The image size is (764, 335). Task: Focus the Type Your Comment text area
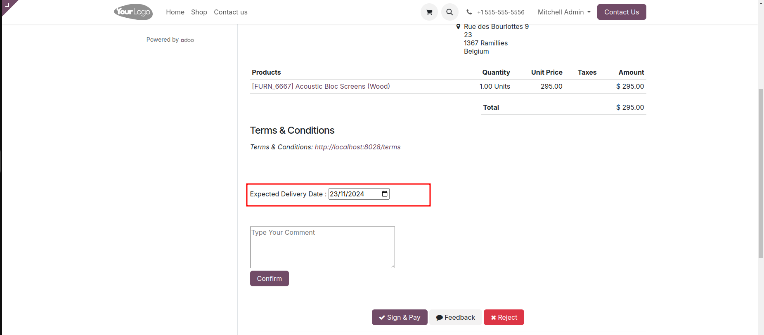(322, 247)
